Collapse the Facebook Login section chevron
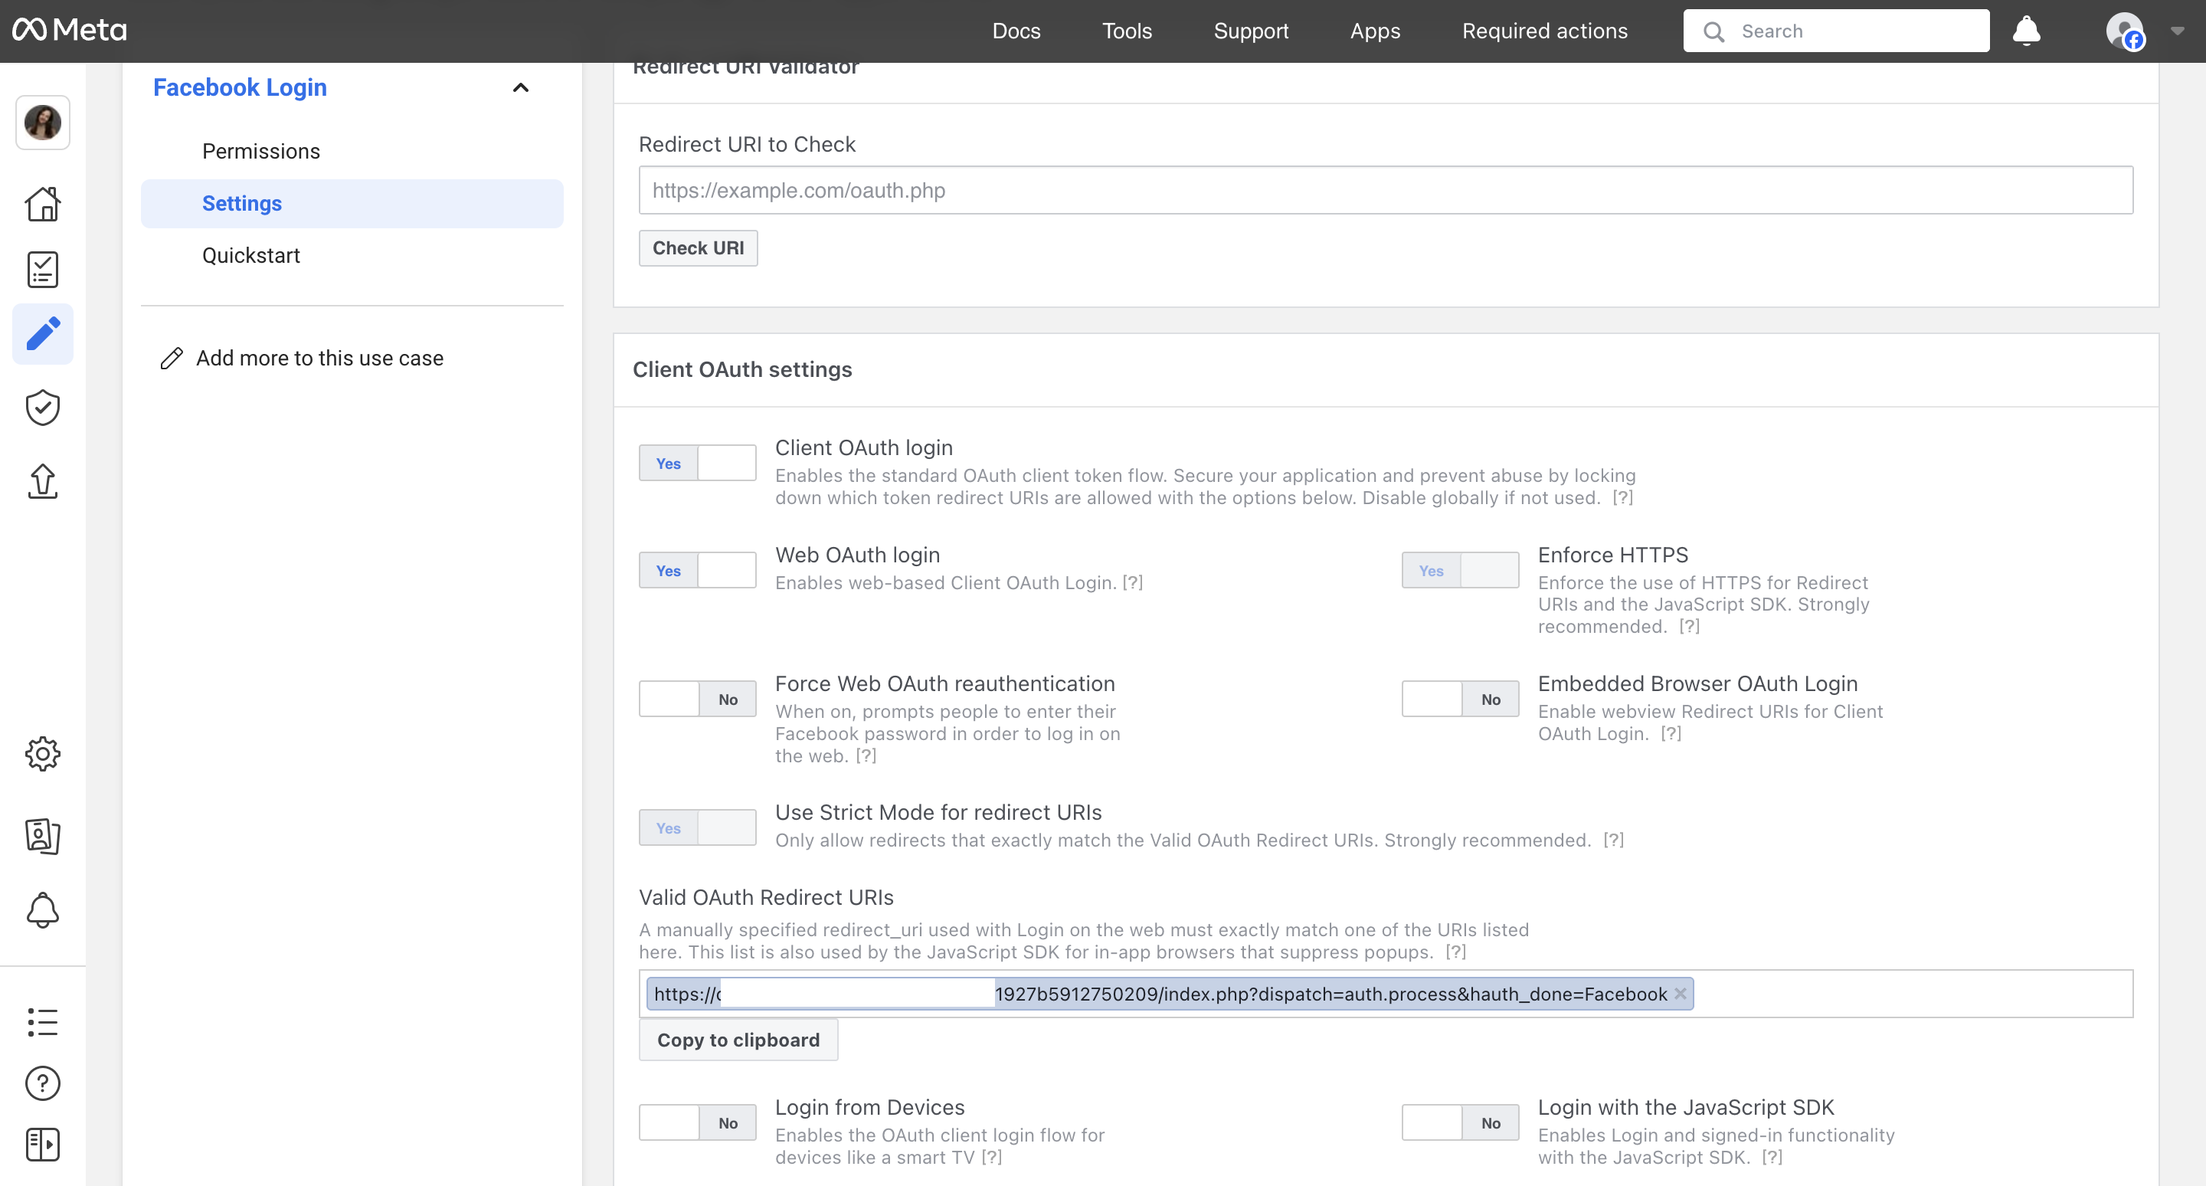Viewport: 2206px width, 1186px height. [x=521, y=87]
